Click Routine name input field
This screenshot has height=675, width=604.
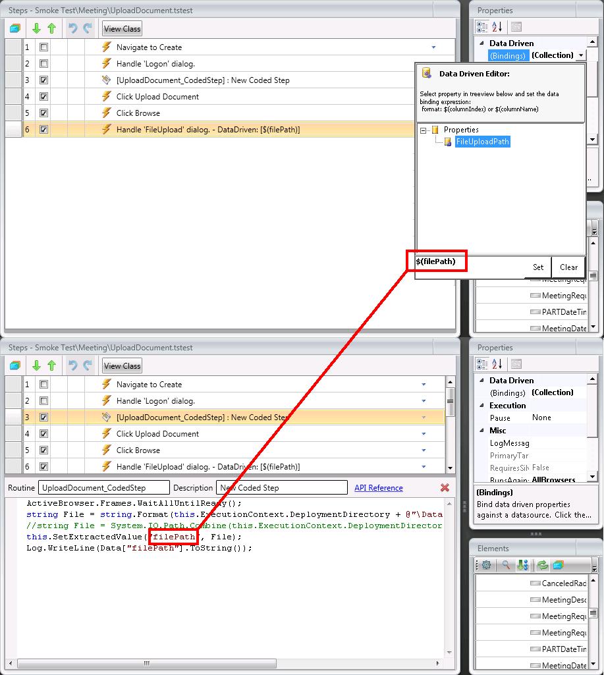(104, 488)
